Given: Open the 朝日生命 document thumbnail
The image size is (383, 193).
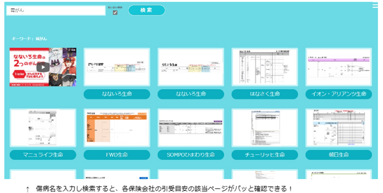Looking at the screenshot, I should tap(339, 128).
